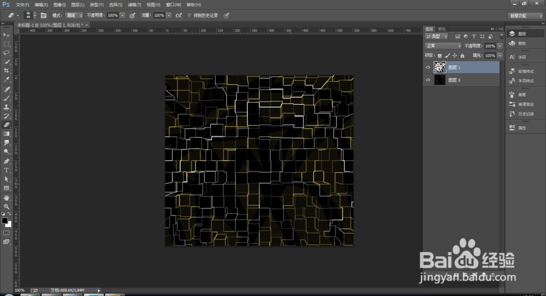Open the layers panel flyout menu

click(500, 29)
